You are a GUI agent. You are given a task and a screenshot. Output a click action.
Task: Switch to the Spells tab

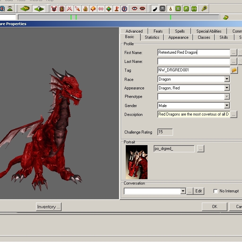pos(180,31)
